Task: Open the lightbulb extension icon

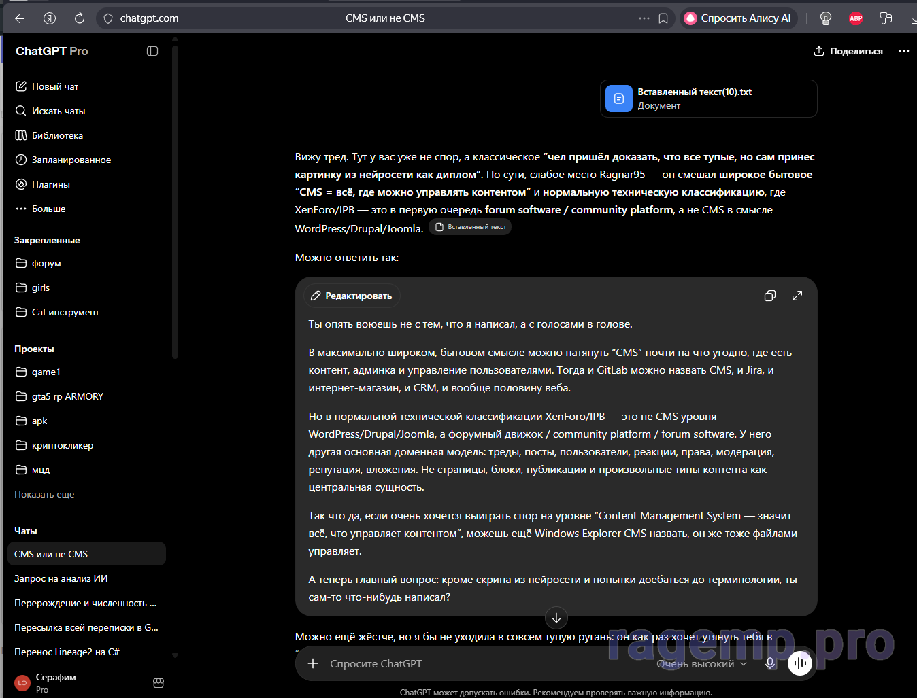Action: tap(826, 18)
